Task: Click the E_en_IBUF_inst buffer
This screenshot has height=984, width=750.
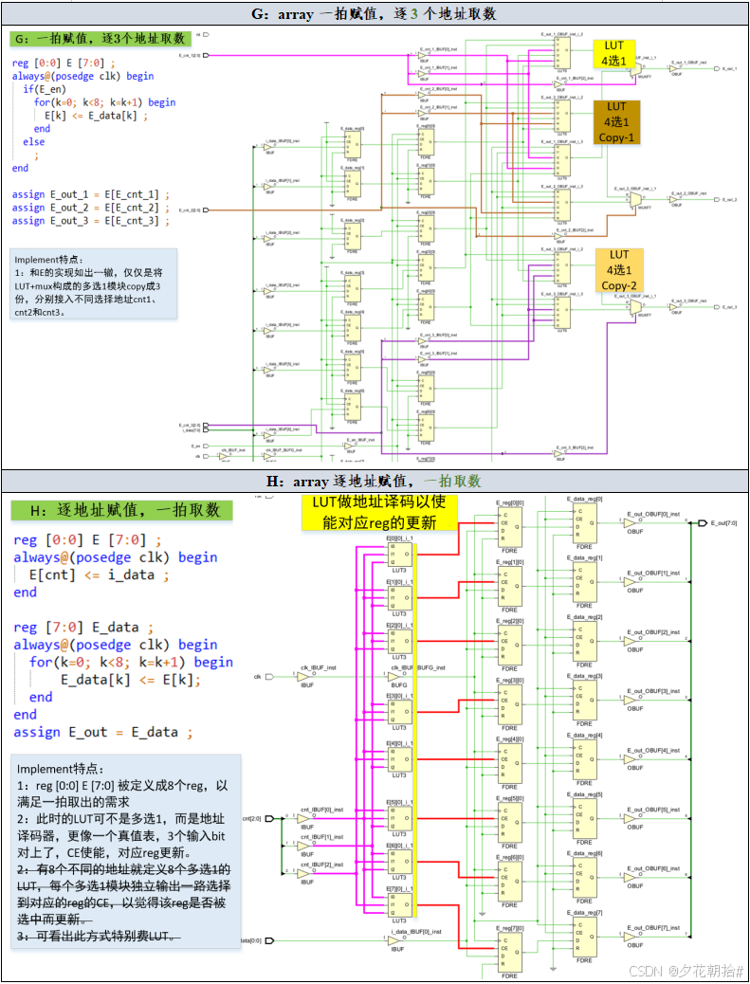Action: point(350,445)
